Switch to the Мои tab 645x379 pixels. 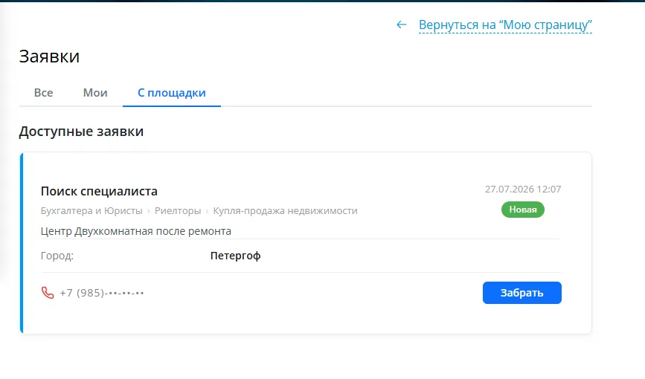click(x=95, y=93)
